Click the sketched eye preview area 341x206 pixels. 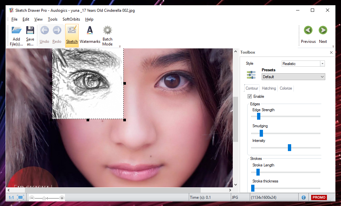point(88,83)
